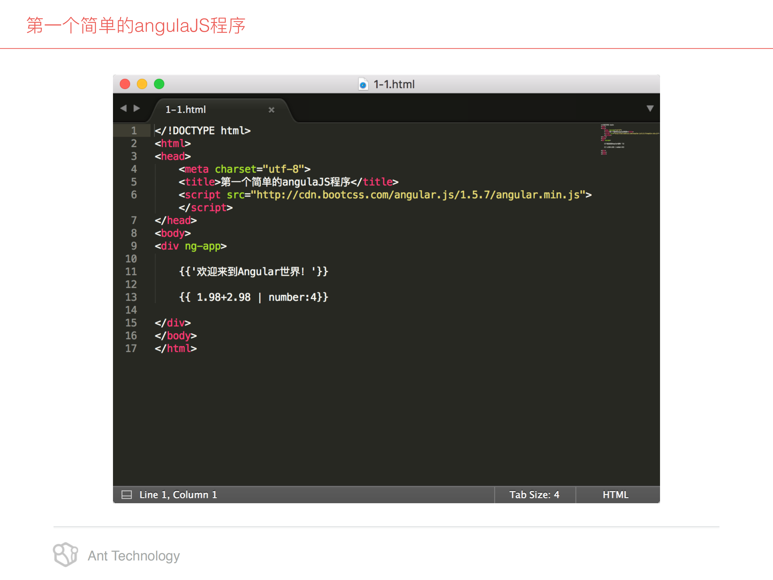Viewport: 773px width, 580px height.
Task: Select the forward-file arrow icon
Action: point(137,109)
